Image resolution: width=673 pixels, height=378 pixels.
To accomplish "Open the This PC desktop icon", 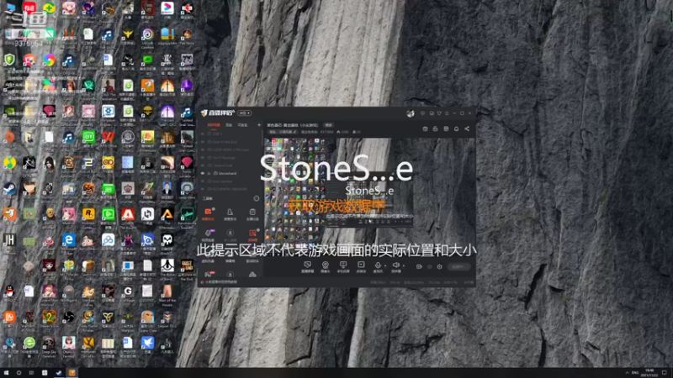I will pyautogui.click(x=10, y=8).
